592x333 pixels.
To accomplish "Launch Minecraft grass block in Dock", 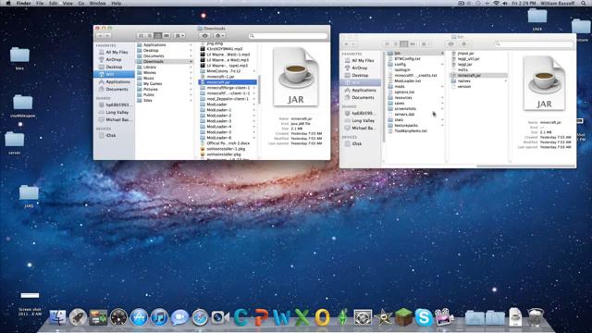I will [403, 316].
